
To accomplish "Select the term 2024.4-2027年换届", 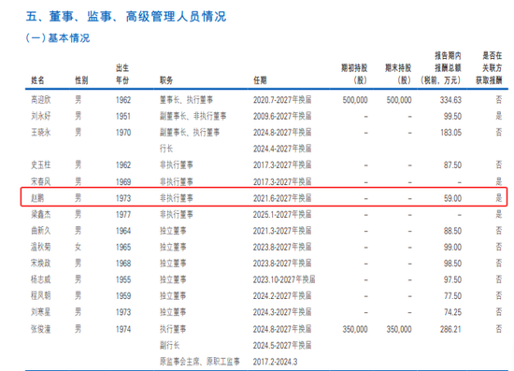I will pos(282,149).
